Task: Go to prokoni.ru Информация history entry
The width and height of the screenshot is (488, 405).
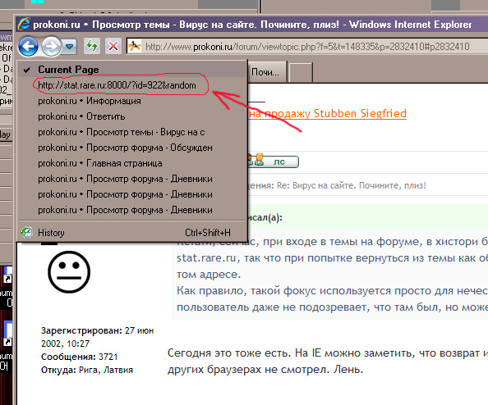Action: [x=132, y=101]
